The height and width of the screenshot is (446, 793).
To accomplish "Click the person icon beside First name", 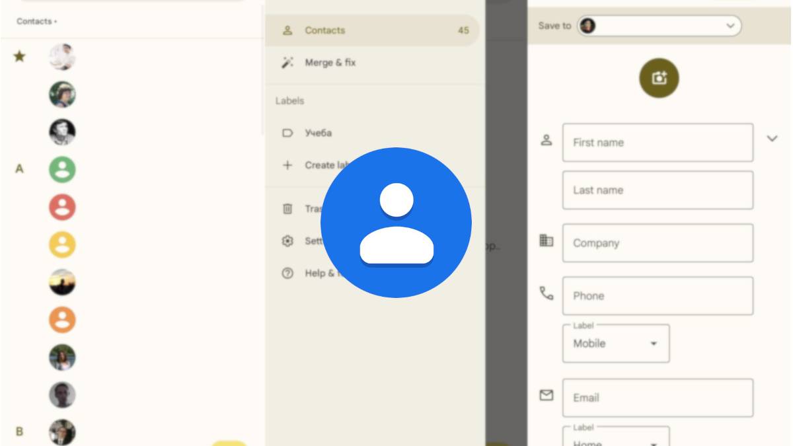I will click(x=547, y=140).
